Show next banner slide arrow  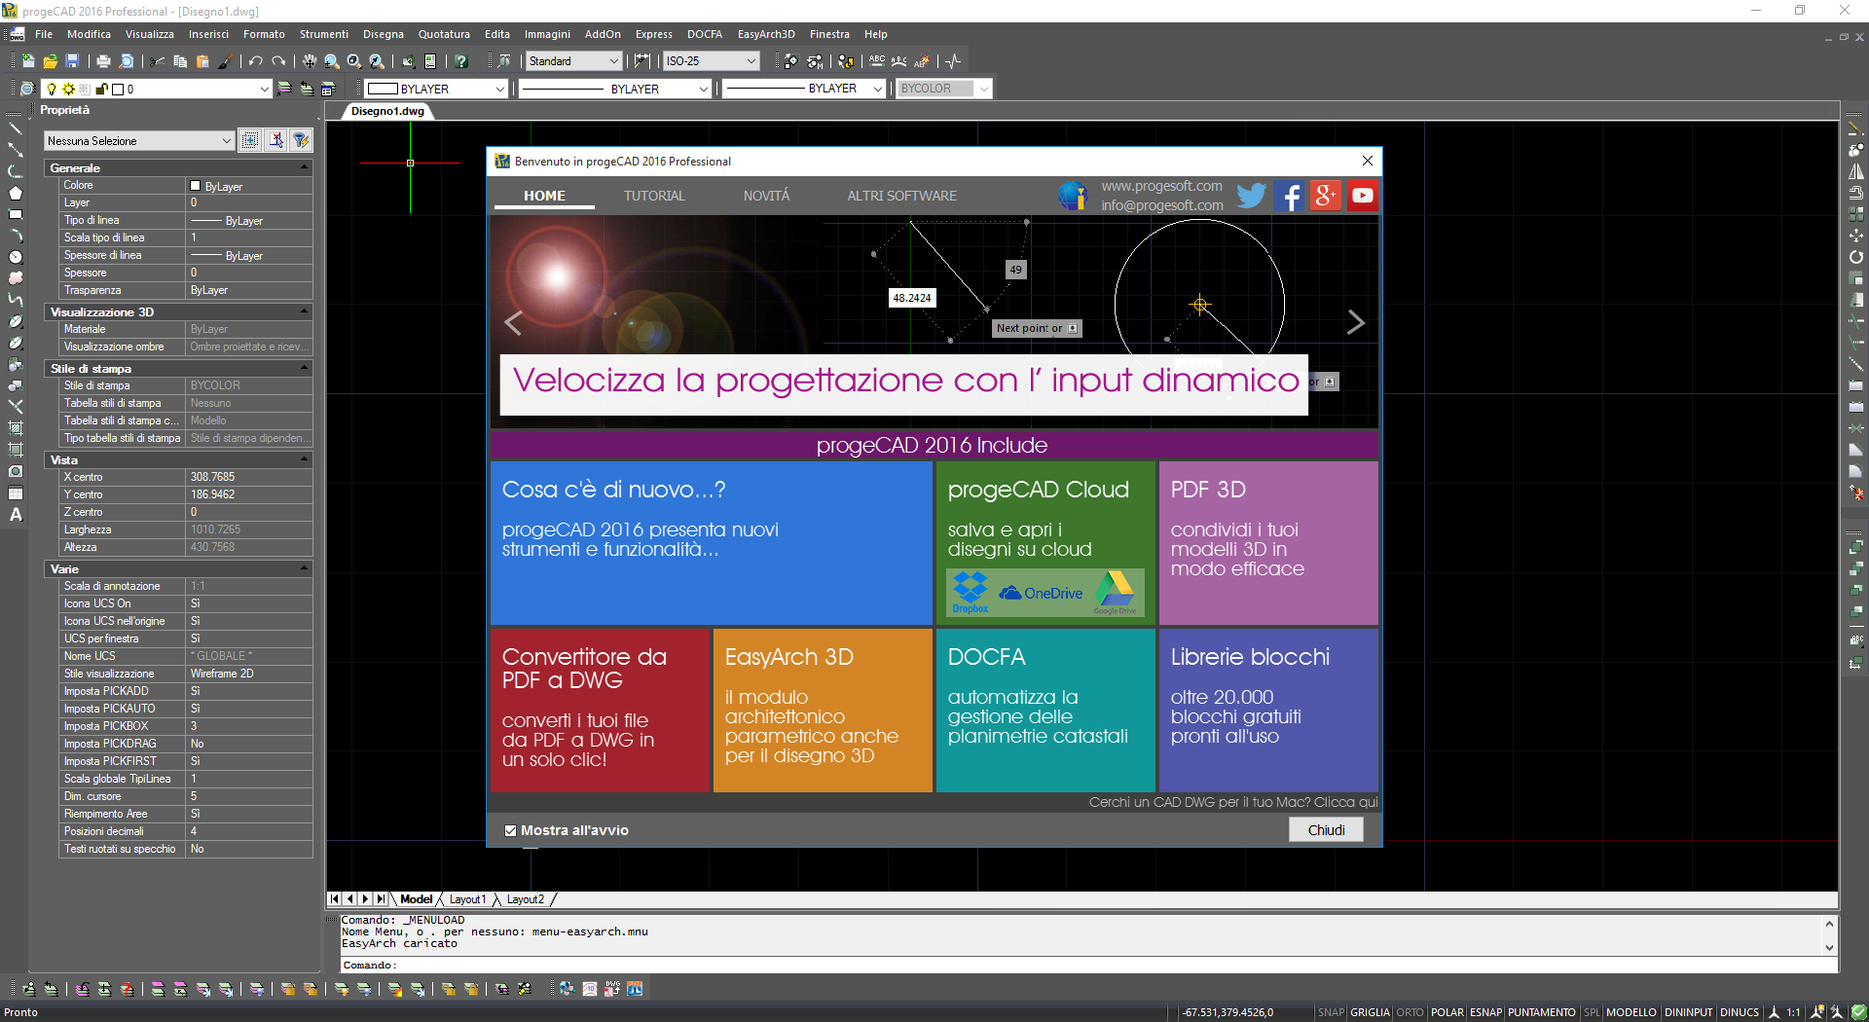pyautogui.click(x=1355, y=322)
